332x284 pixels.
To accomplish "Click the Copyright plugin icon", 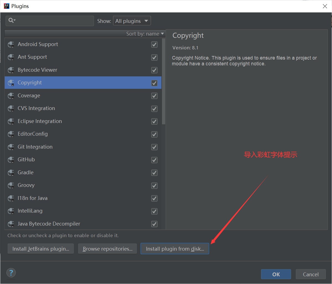I will [11, 83].
